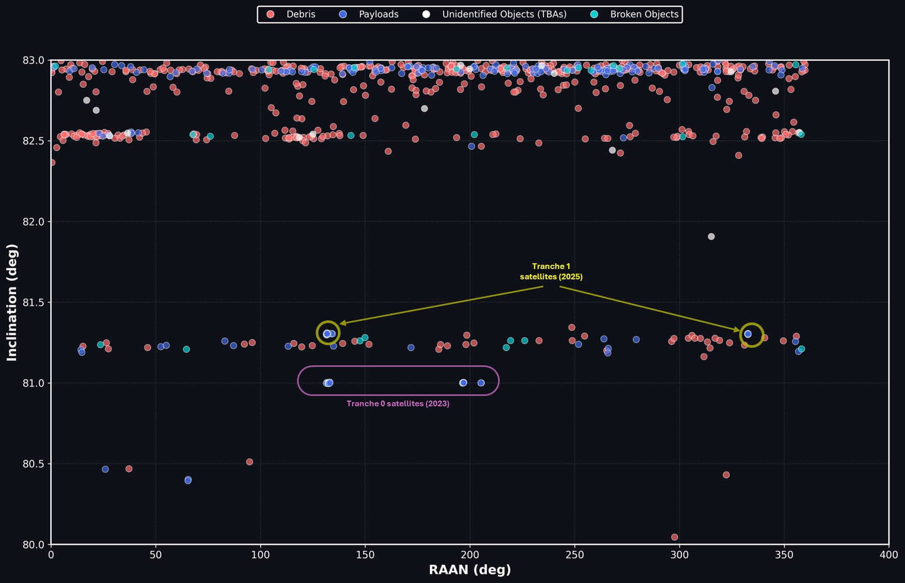Click the Tranche 0 satellites (2023) label

coord(398,404)
